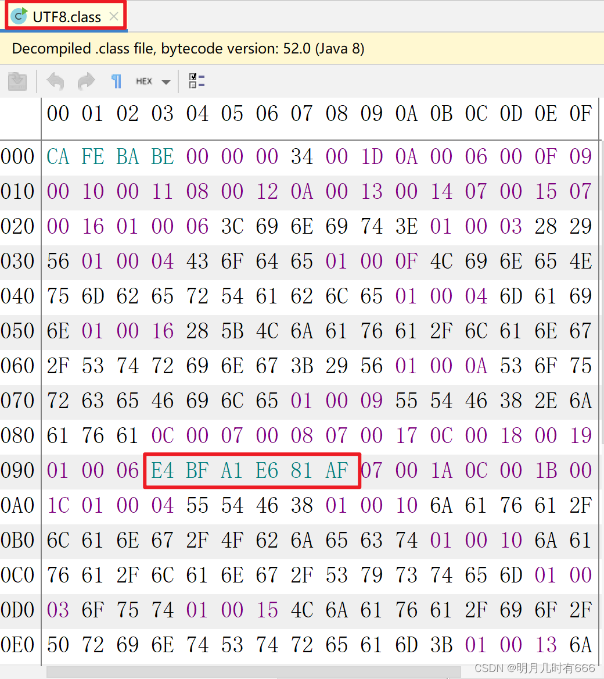The width and height of the screenshot is (604, 679).
Task: Click byte 4E in row 030
Action: (581, 262)
